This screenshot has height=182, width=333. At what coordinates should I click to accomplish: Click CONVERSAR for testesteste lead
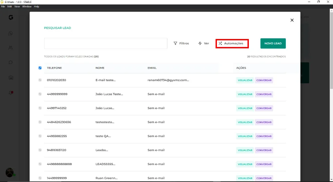pyautogui.click(x=264, y=122)
